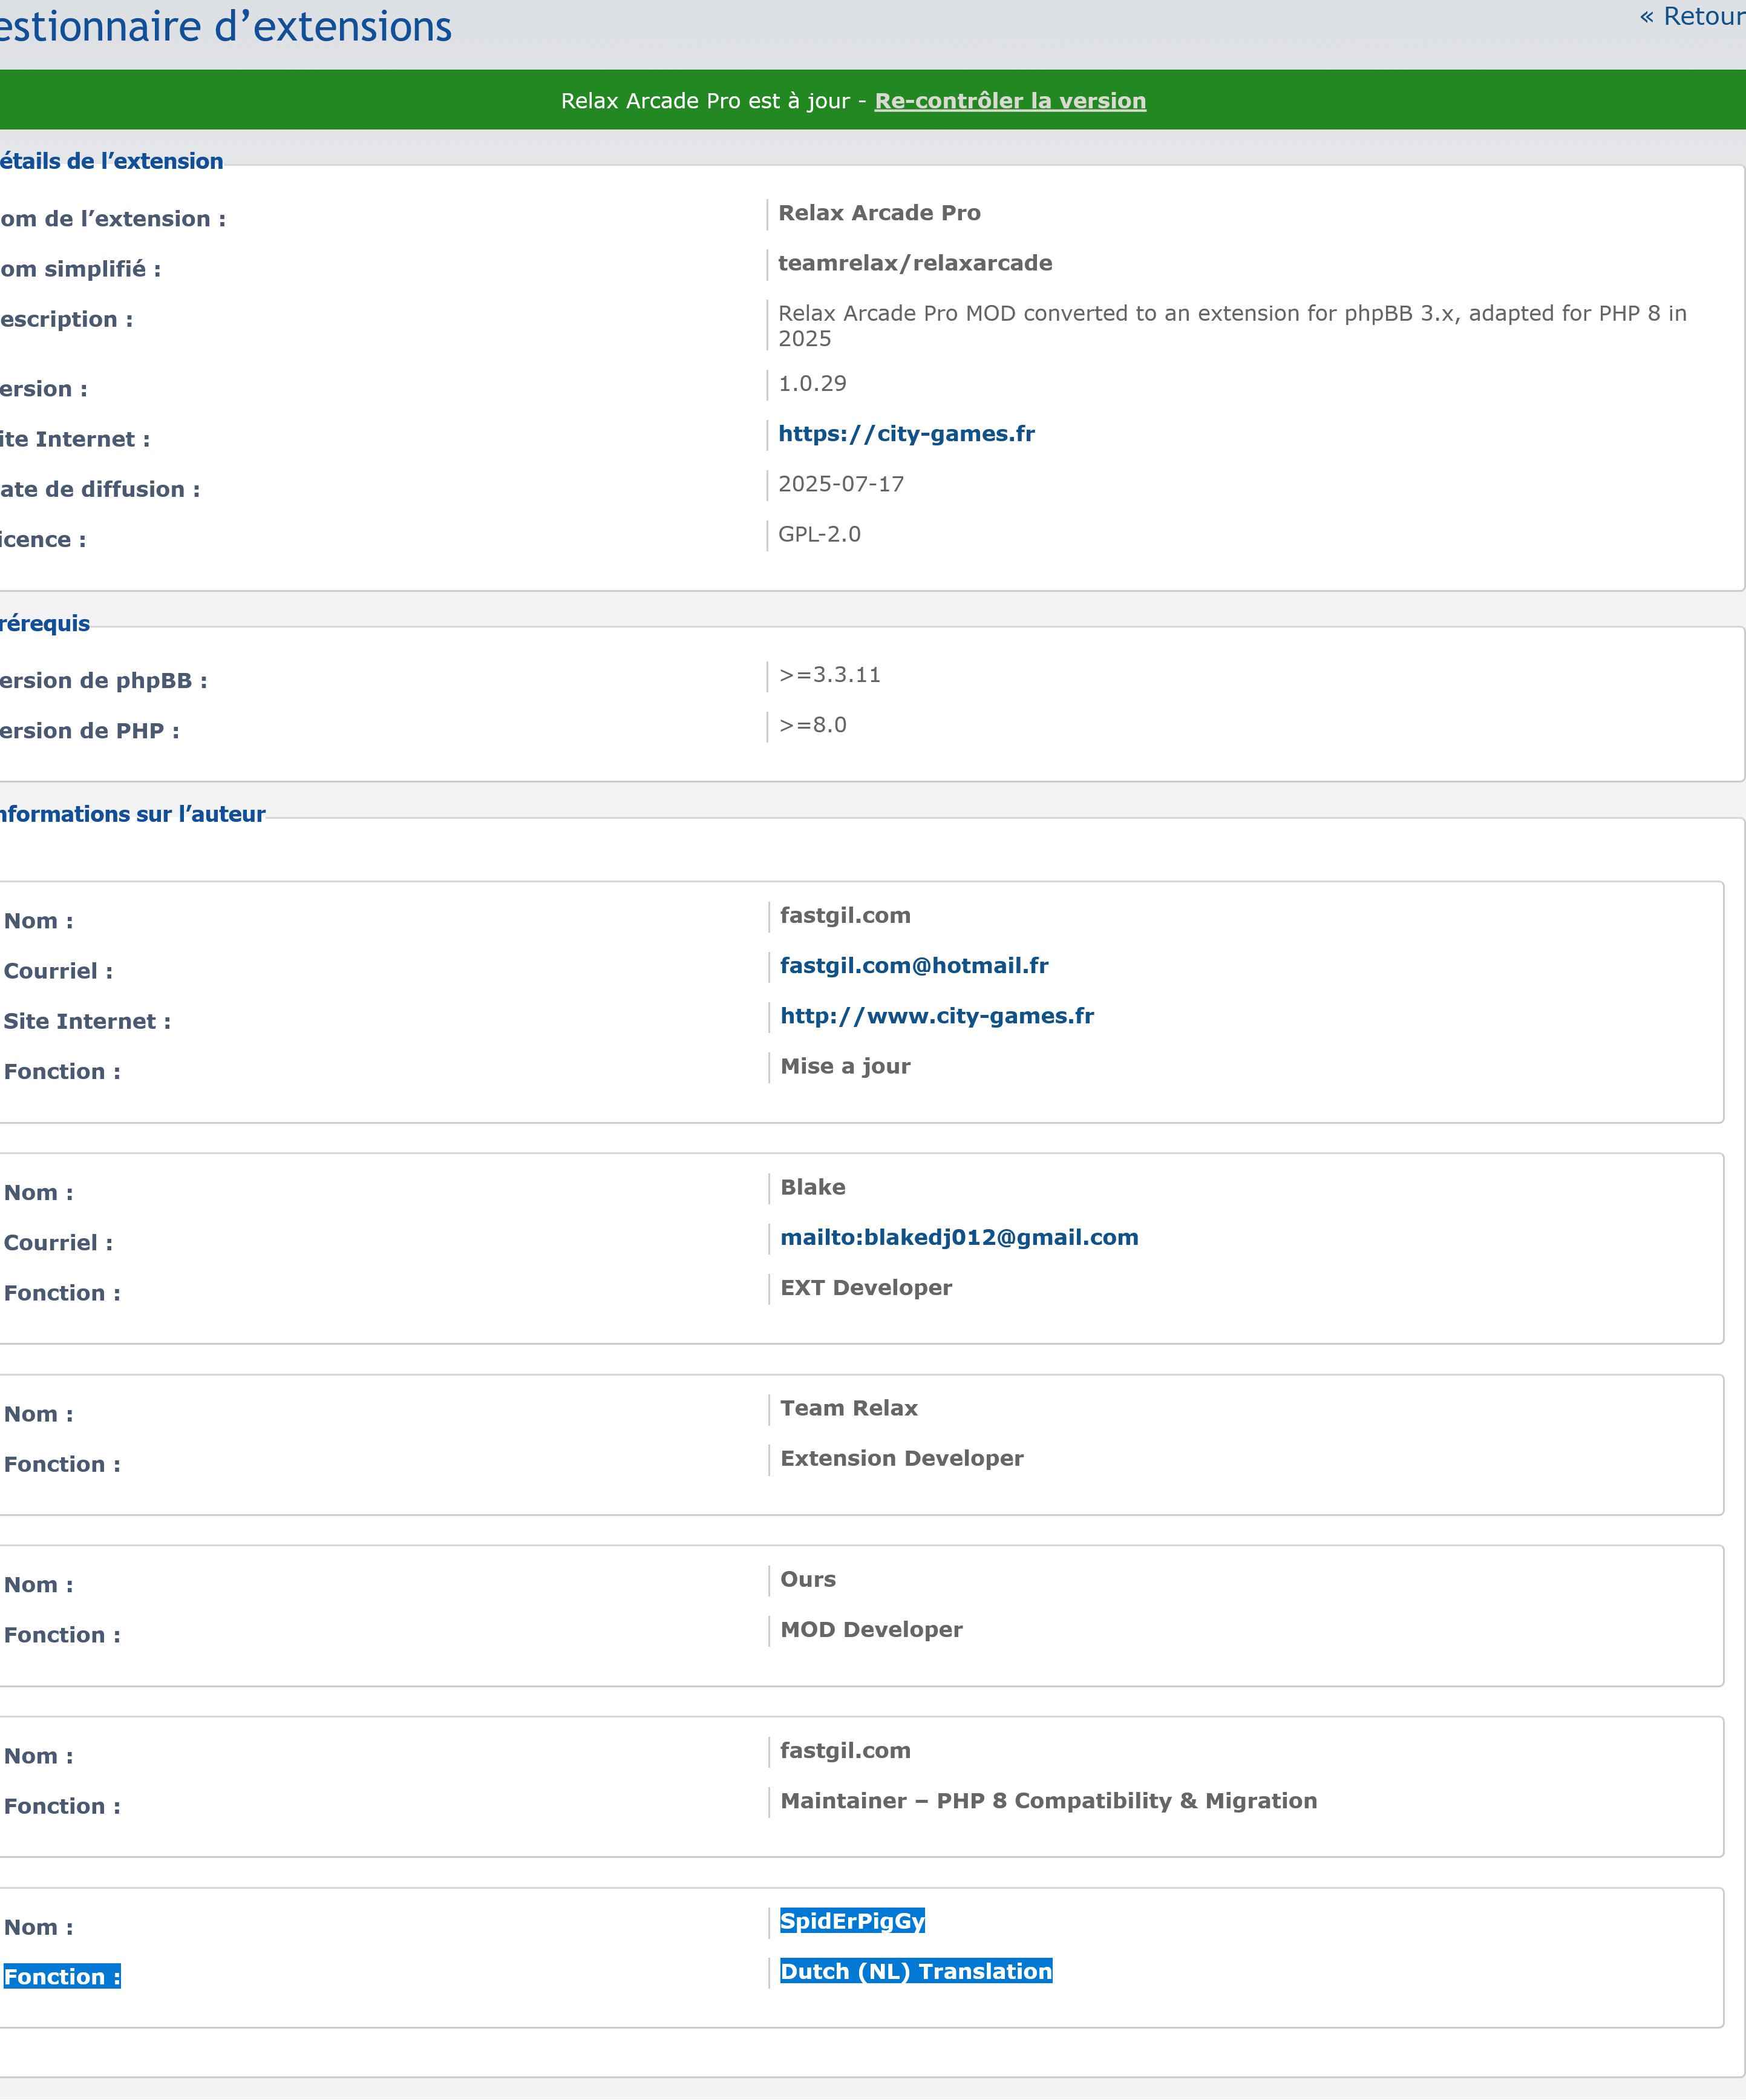Click the page title Gestionnaire d’extensions

pos(226,27)
